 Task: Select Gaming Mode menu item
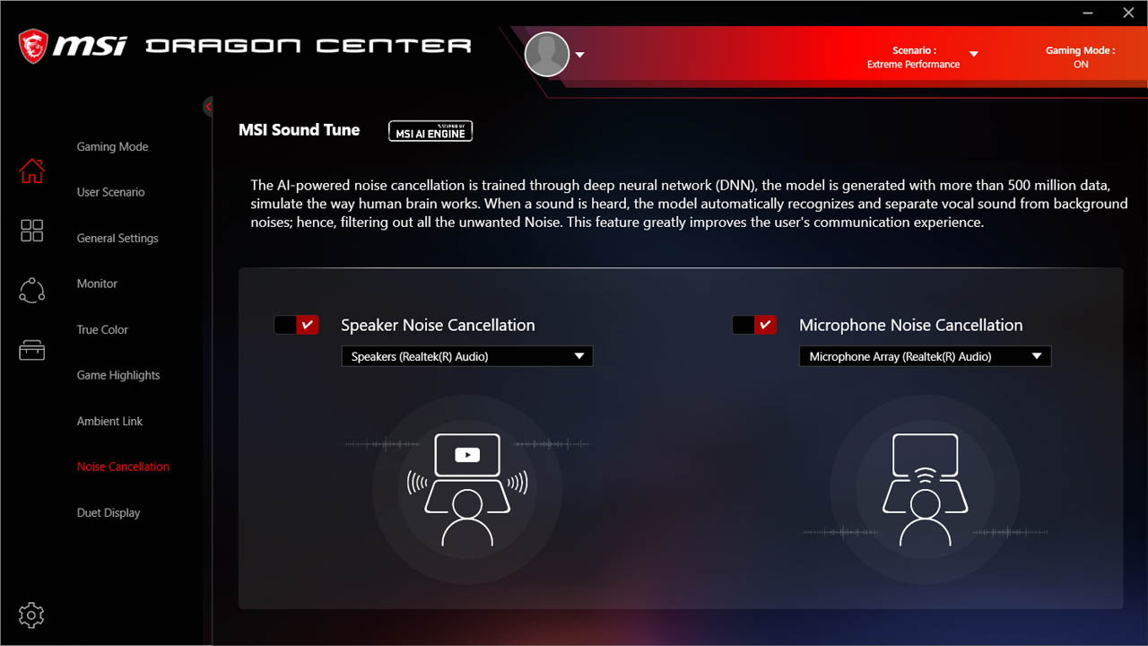113,146
